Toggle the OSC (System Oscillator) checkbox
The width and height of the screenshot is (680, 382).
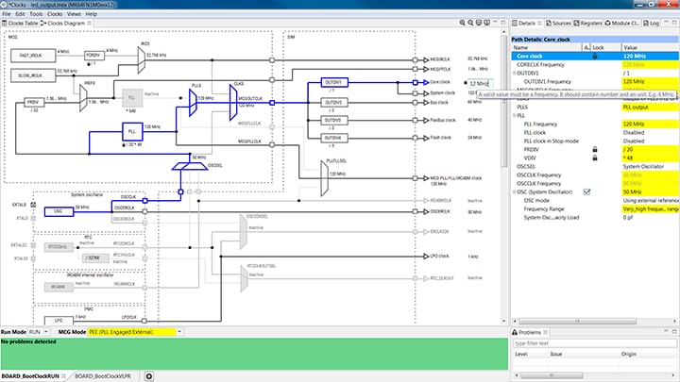point(586,191)
